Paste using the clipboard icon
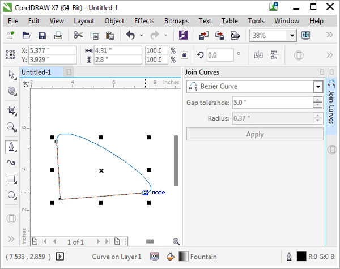 110,35
